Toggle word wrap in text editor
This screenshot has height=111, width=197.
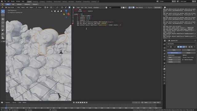click(131, 7)
